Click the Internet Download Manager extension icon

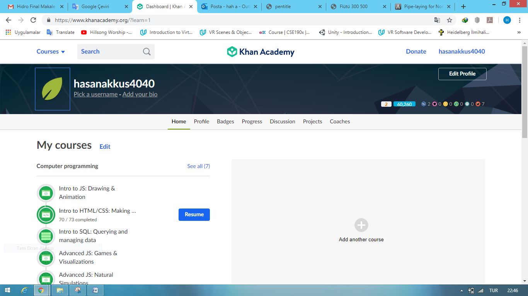pos(465,20)
